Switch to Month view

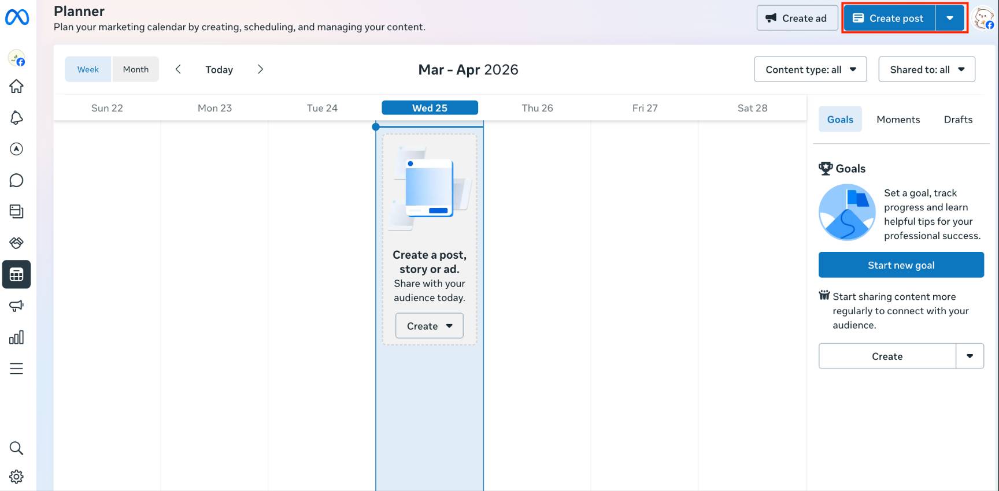(x=136, y=69)
